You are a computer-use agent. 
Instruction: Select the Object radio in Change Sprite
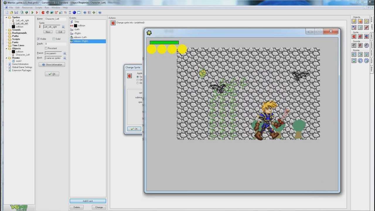tap(138, 83)
